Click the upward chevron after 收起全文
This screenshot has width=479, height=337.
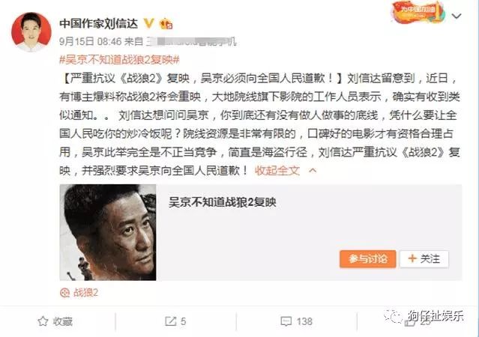click(313, 170)
